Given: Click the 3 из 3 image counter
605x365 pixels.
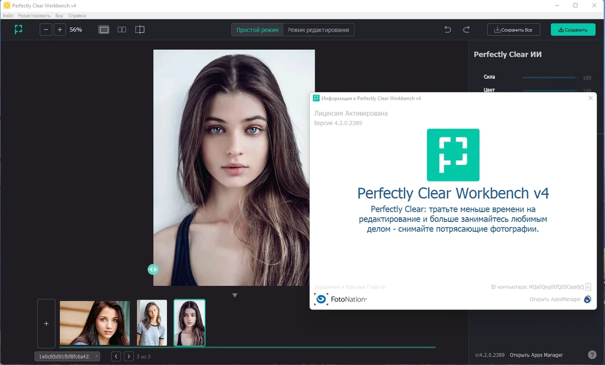Looking at the screenshot, I should (x=144, y=357).
